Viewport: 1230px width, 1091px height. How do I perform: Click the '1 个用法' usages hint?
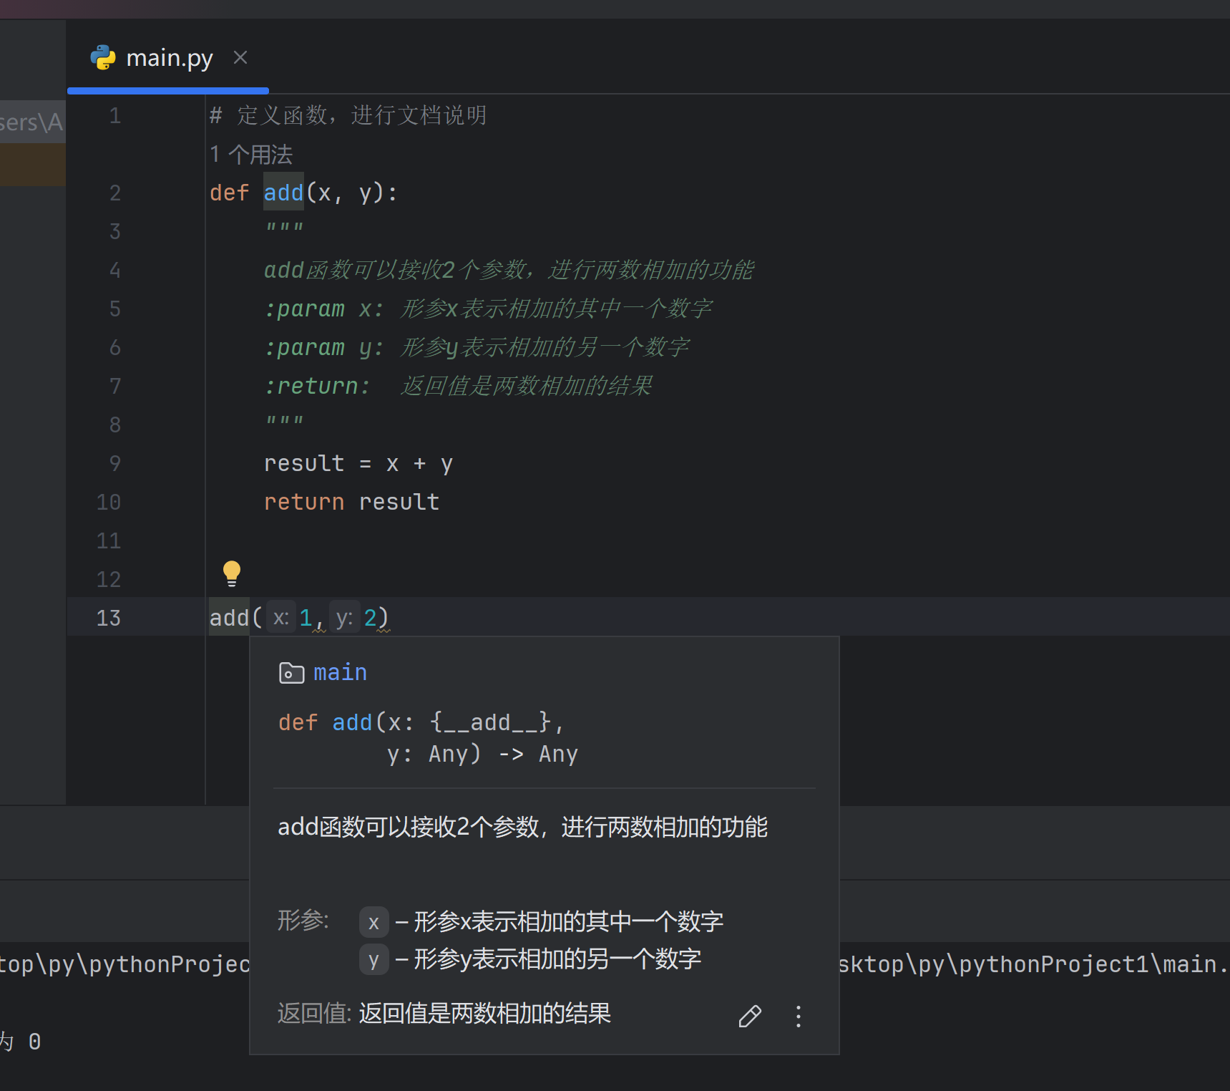pyautogui.click(x=251, y=154)
